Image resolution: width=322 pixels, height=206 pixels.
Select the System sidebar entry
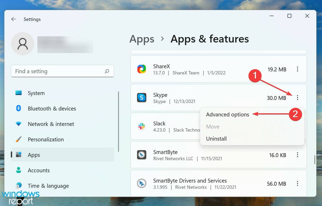pyautogui.click(x=36, y=93)
